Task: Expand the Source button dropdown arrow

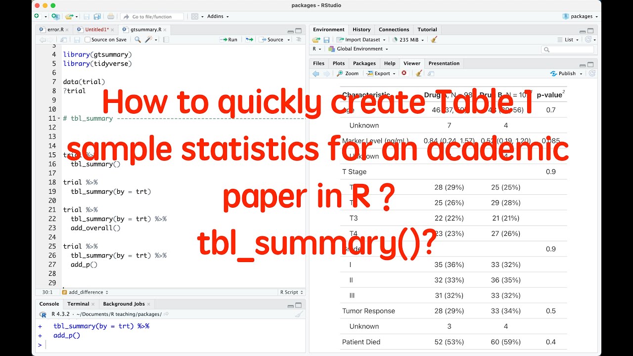Action: tap(288, 40)
